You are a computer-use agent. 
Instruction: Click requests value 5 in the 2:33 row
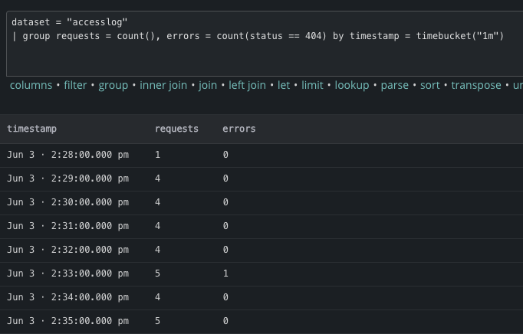pyautogui.click(x=157, y=273)
